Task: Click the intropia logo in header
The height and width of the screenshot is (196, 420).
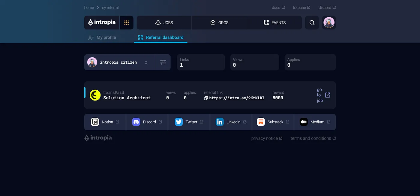Action: [102, 23]
